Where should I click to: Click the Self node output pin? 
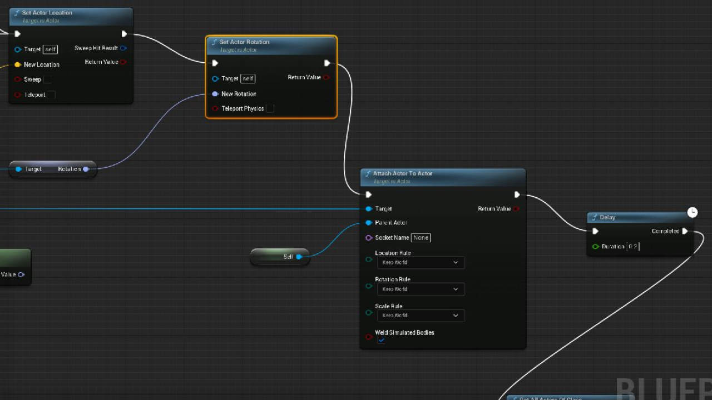299,257
